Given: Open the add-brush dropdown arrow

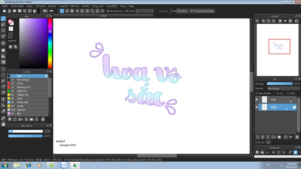Looking at the screenshot, I should [22, 120].
